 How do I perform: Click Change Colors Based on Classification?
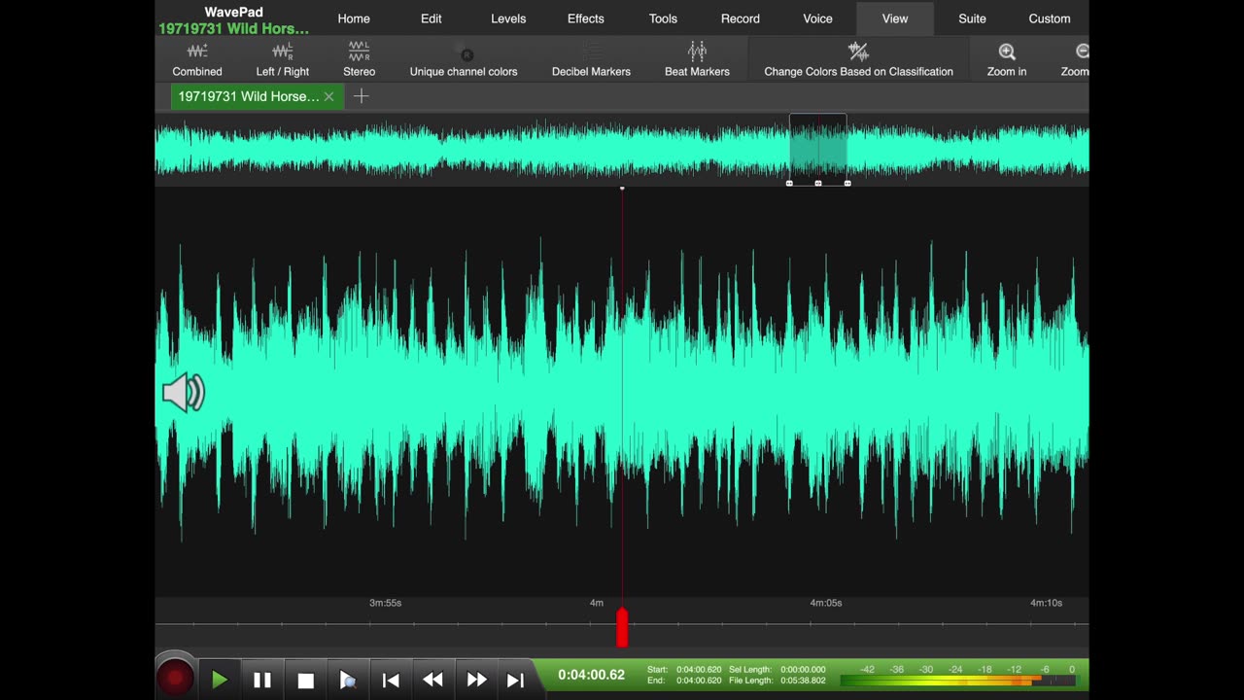(x=858, y=59)
